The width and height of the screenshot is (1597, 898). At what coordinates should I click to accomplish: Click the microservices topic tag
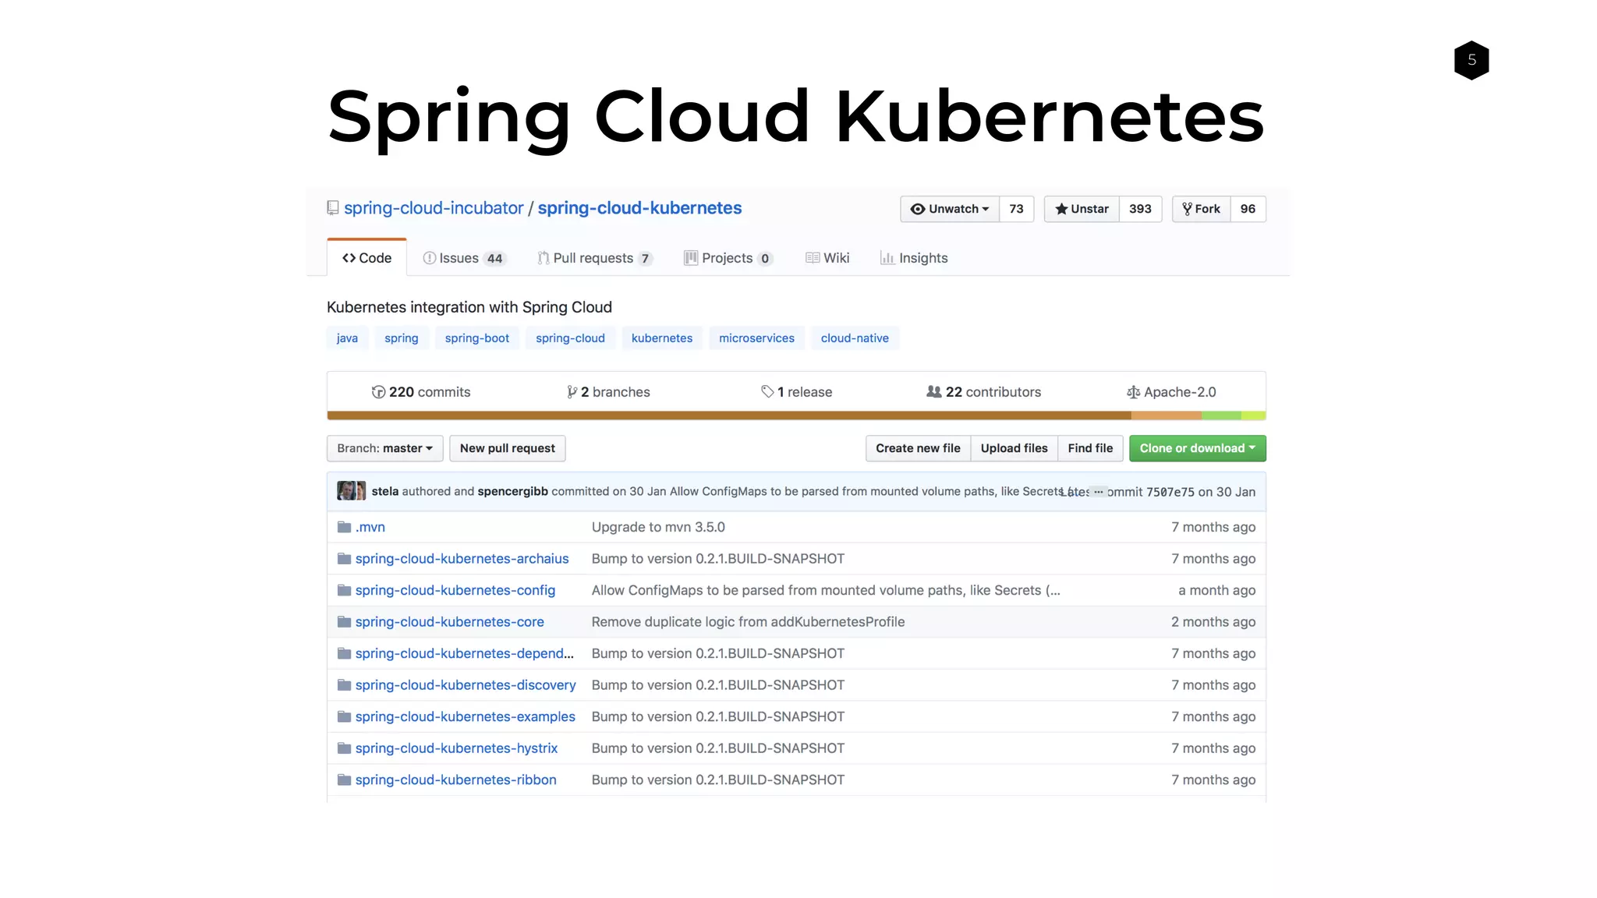tap(756, 338)
